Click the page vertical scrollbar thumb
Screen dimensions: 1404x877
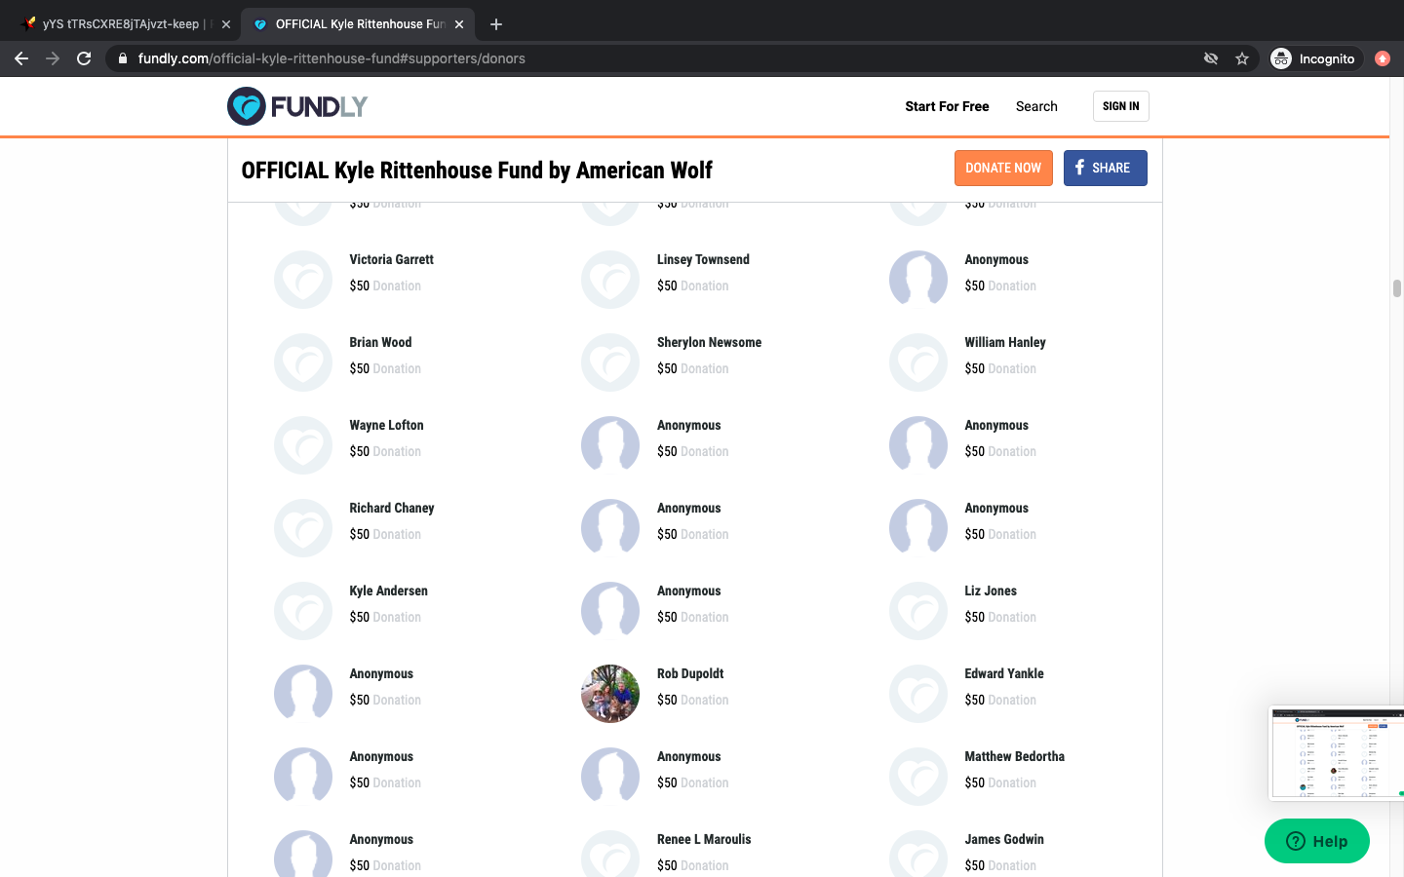click(x=1396, y=288)
